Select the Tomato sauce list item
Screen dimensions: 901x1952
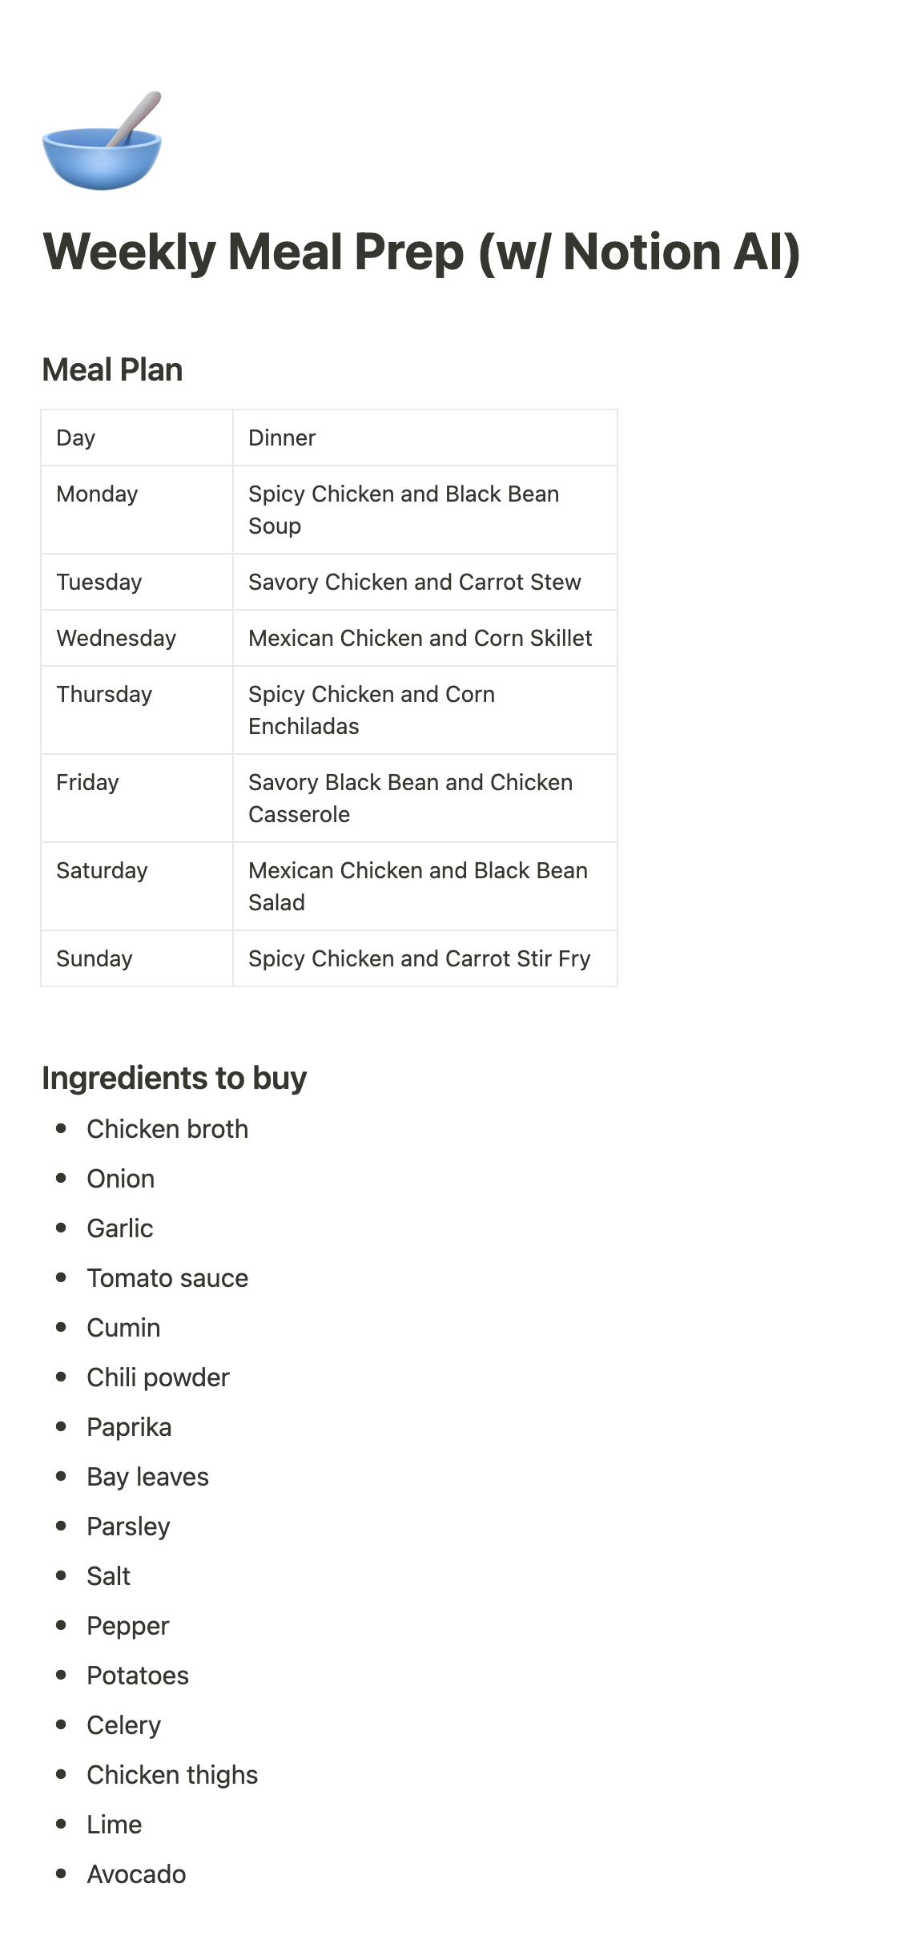pyautogui.click(x=167, y=1278)
